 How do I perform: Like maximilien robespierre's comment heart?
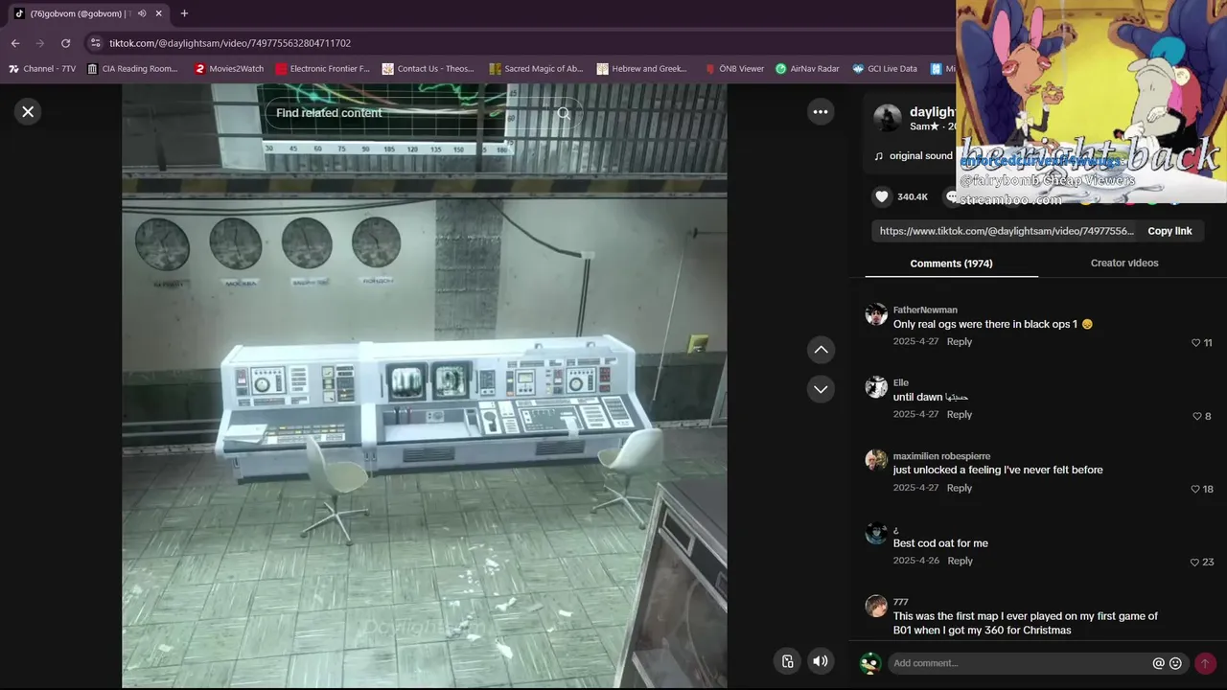click(1194, 489)
